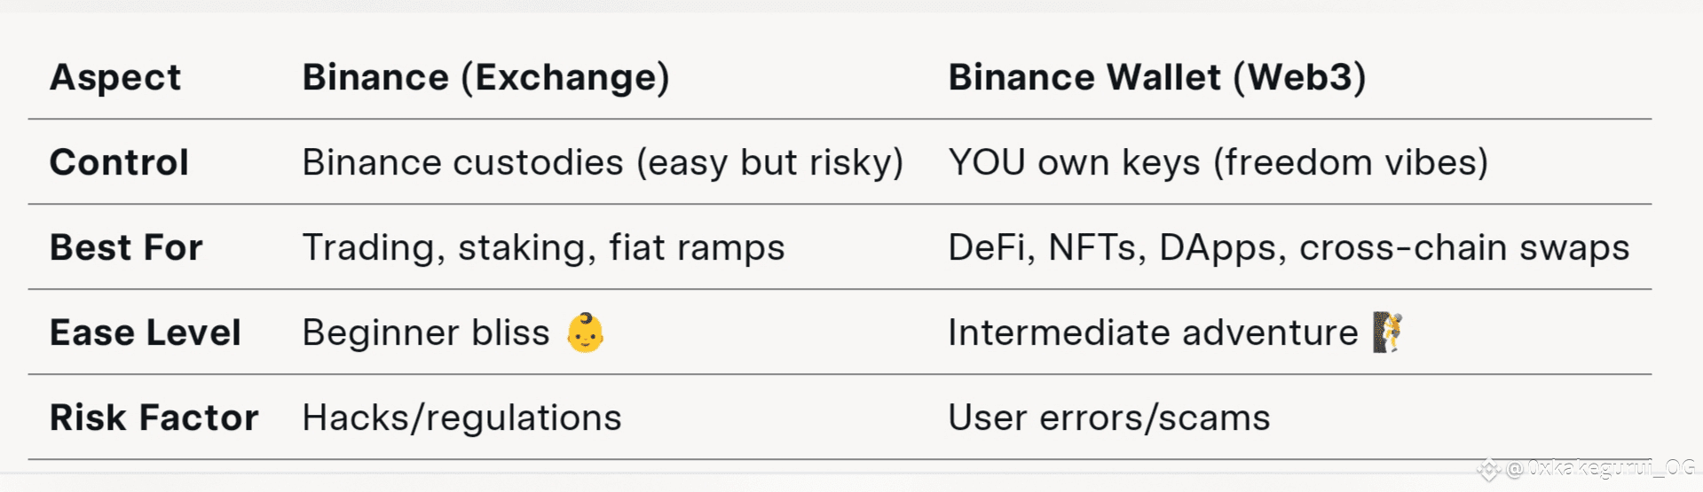Click DeFi, NFTs, DApps, cross-chain swaps cell
This screenshot has height=492, width=1703.
1289,248
